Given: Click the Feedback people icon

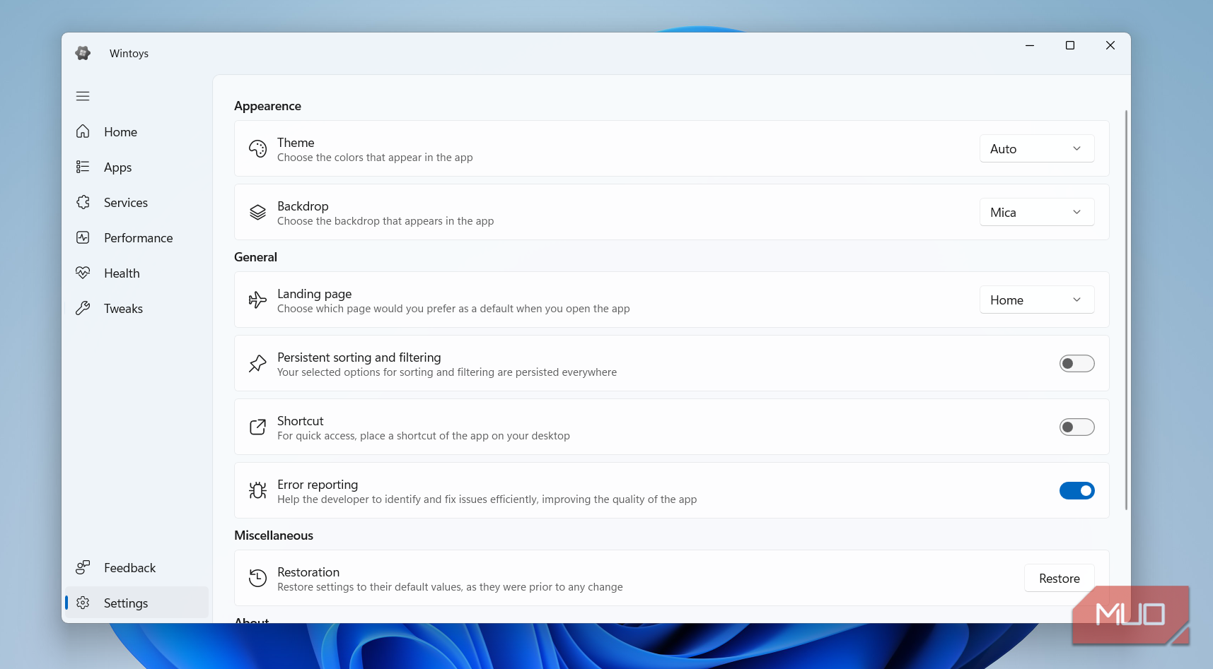Looking at the screenshot, I should [83, 567].
